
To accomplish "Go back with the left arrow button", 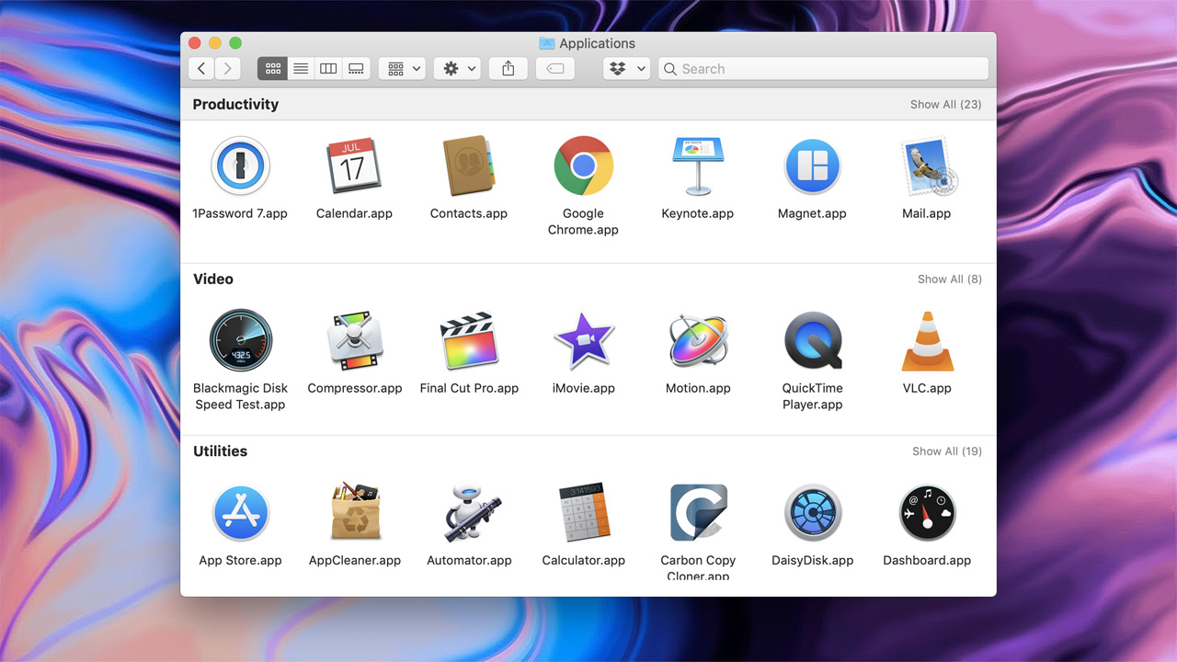I will click(x=201, y=69).
